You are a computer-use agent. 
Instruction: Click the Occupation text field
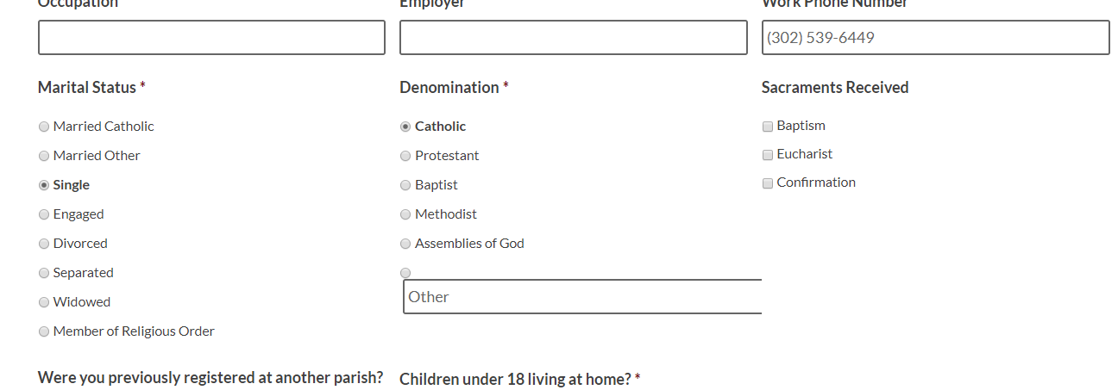click(211, 38)
